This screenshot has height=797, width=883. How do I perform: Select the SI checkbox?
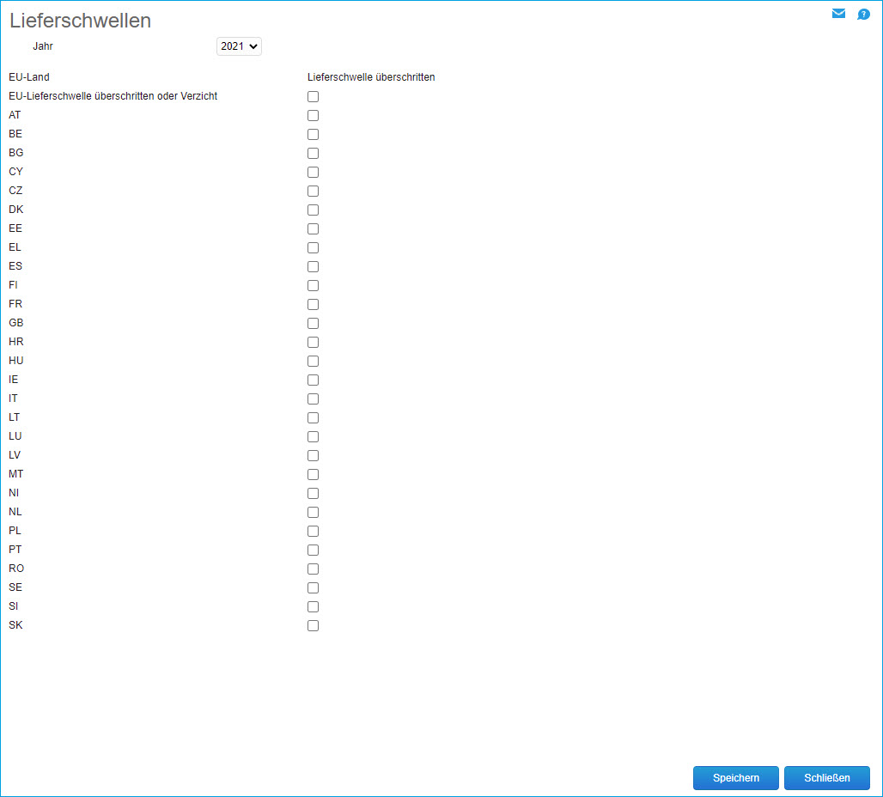coord(314,606)
